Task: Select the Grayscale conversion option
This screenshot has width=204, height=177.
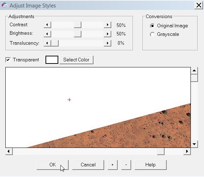Action: tap(152, 34)
